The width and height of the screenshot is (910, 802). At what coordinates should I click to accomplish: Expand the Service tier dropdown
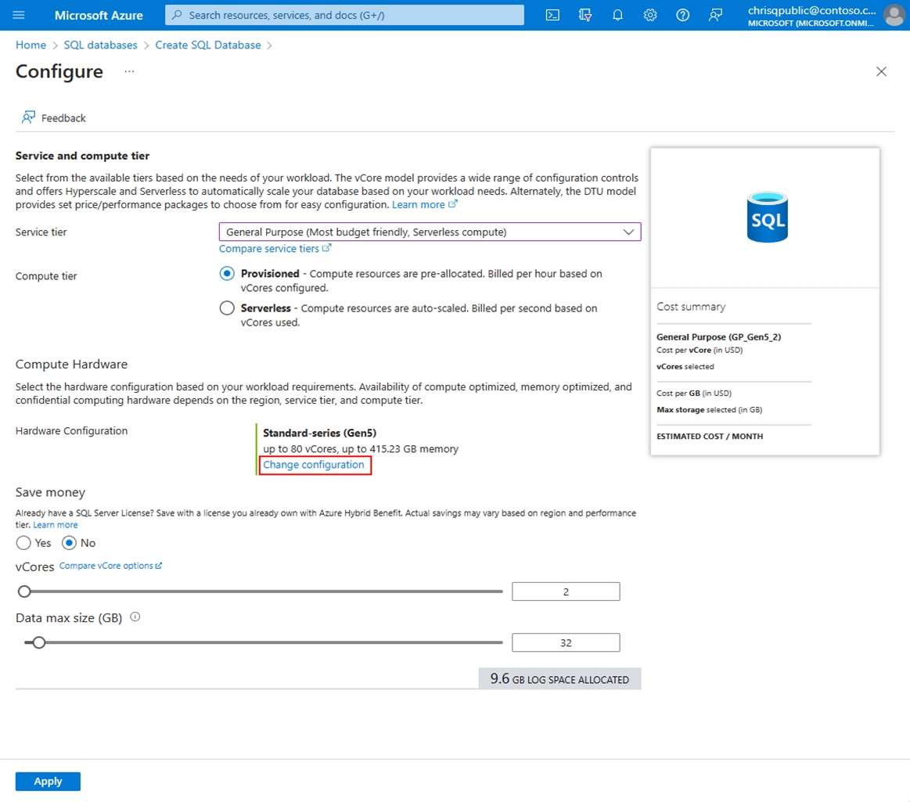point(430,232)
